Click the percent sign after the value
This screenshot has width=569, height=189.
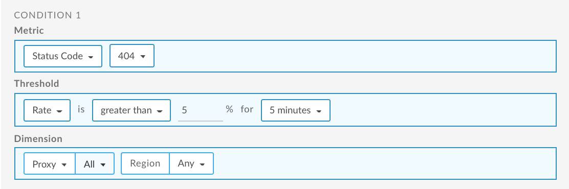coord(229,109)
